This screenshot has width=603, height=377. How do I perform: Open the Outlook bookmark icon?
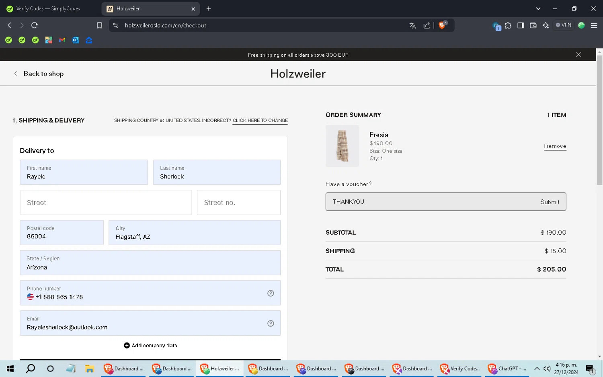pyautogui.click(x=76, y=40)
